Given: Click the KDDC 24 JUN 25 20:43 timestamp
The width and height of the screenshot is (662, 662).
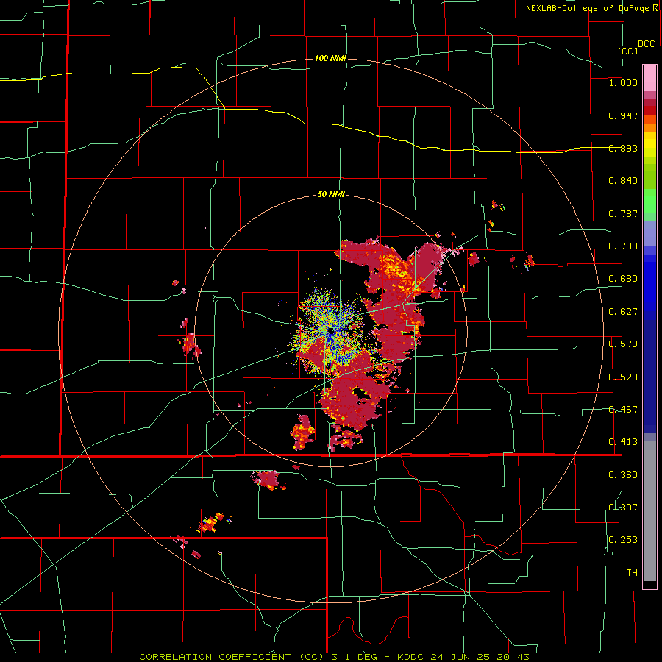Looking at the screenshot, I should [x=463, y=657].
